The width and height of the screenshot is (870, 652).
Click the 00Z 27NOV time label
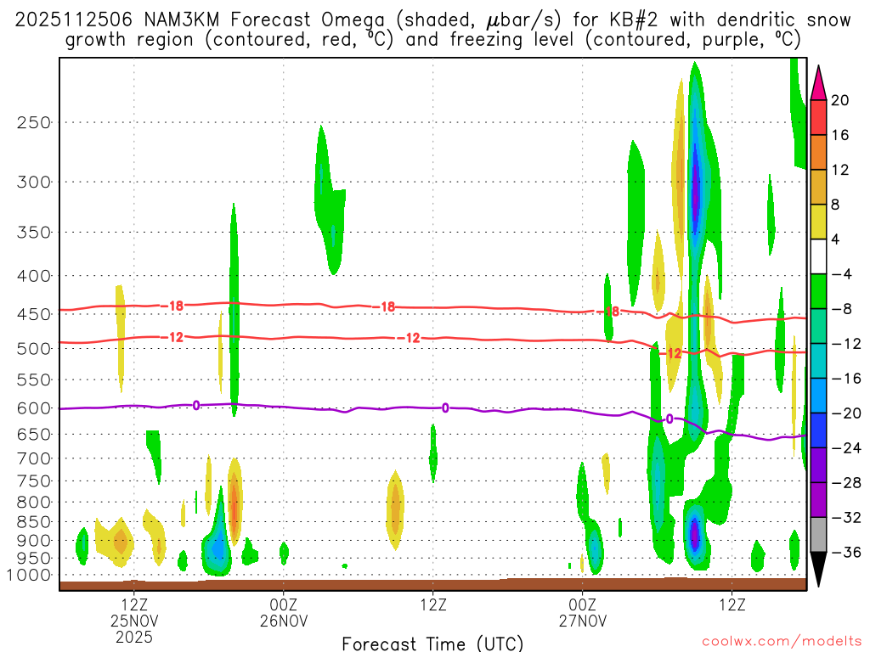[x=583, y=613]
